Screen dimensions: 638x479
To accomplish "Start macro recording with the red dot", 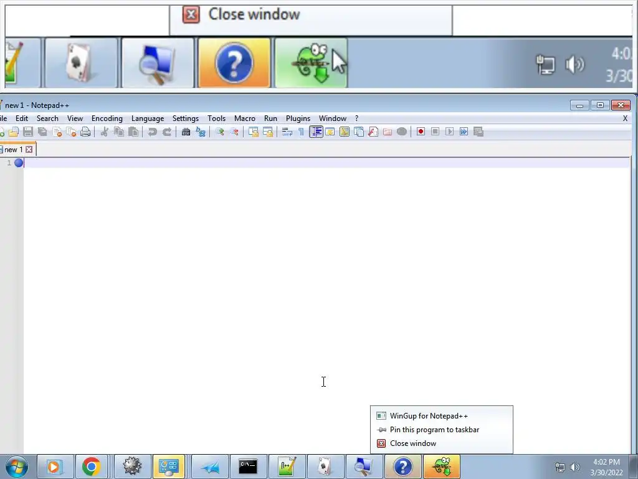I will tap(421, 132).
